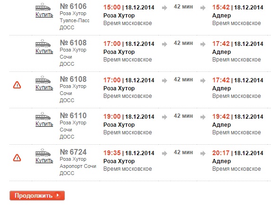Click the train icon of second 6108 row
The height and width of the screenshot is (210, 271).
coord(43,80)
